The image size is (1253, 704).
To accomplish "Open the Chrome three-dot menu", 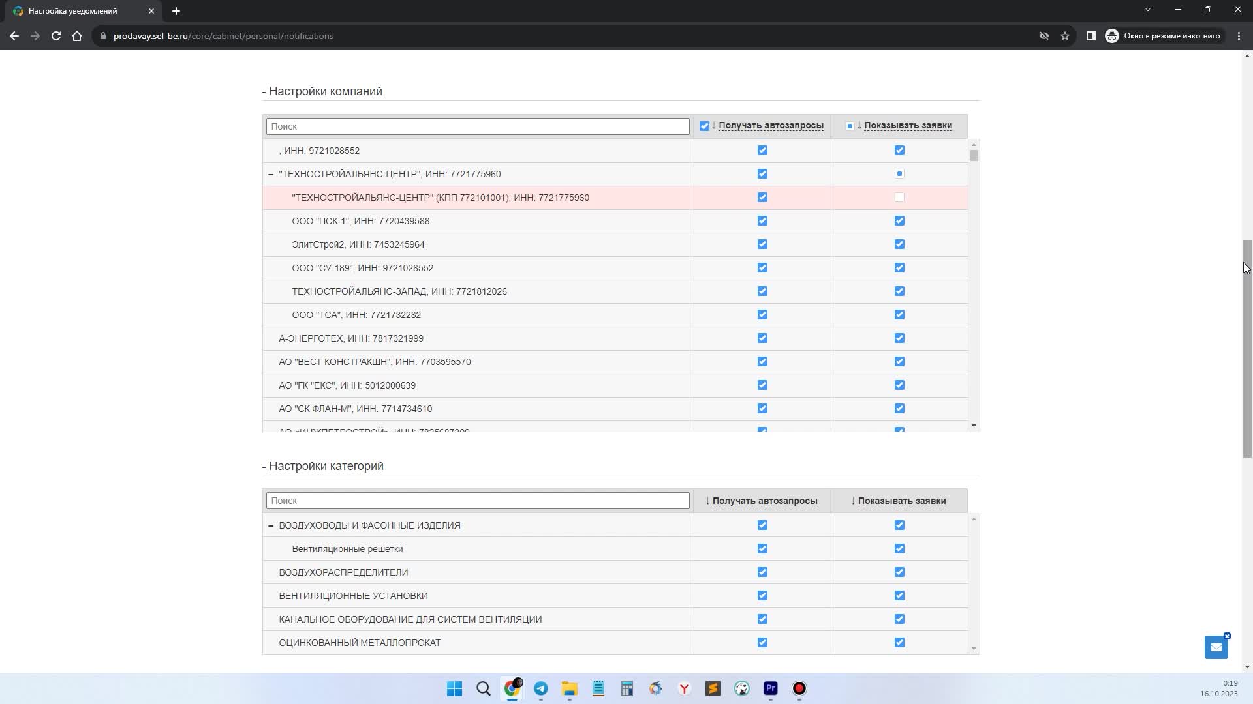I will pos(1239,36).
